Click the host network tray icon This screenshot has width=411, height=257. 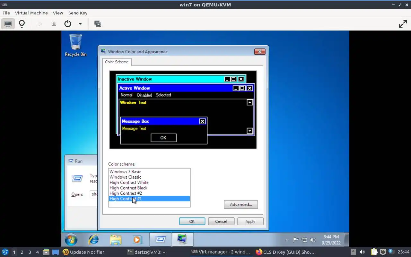[x=383, y=252]
